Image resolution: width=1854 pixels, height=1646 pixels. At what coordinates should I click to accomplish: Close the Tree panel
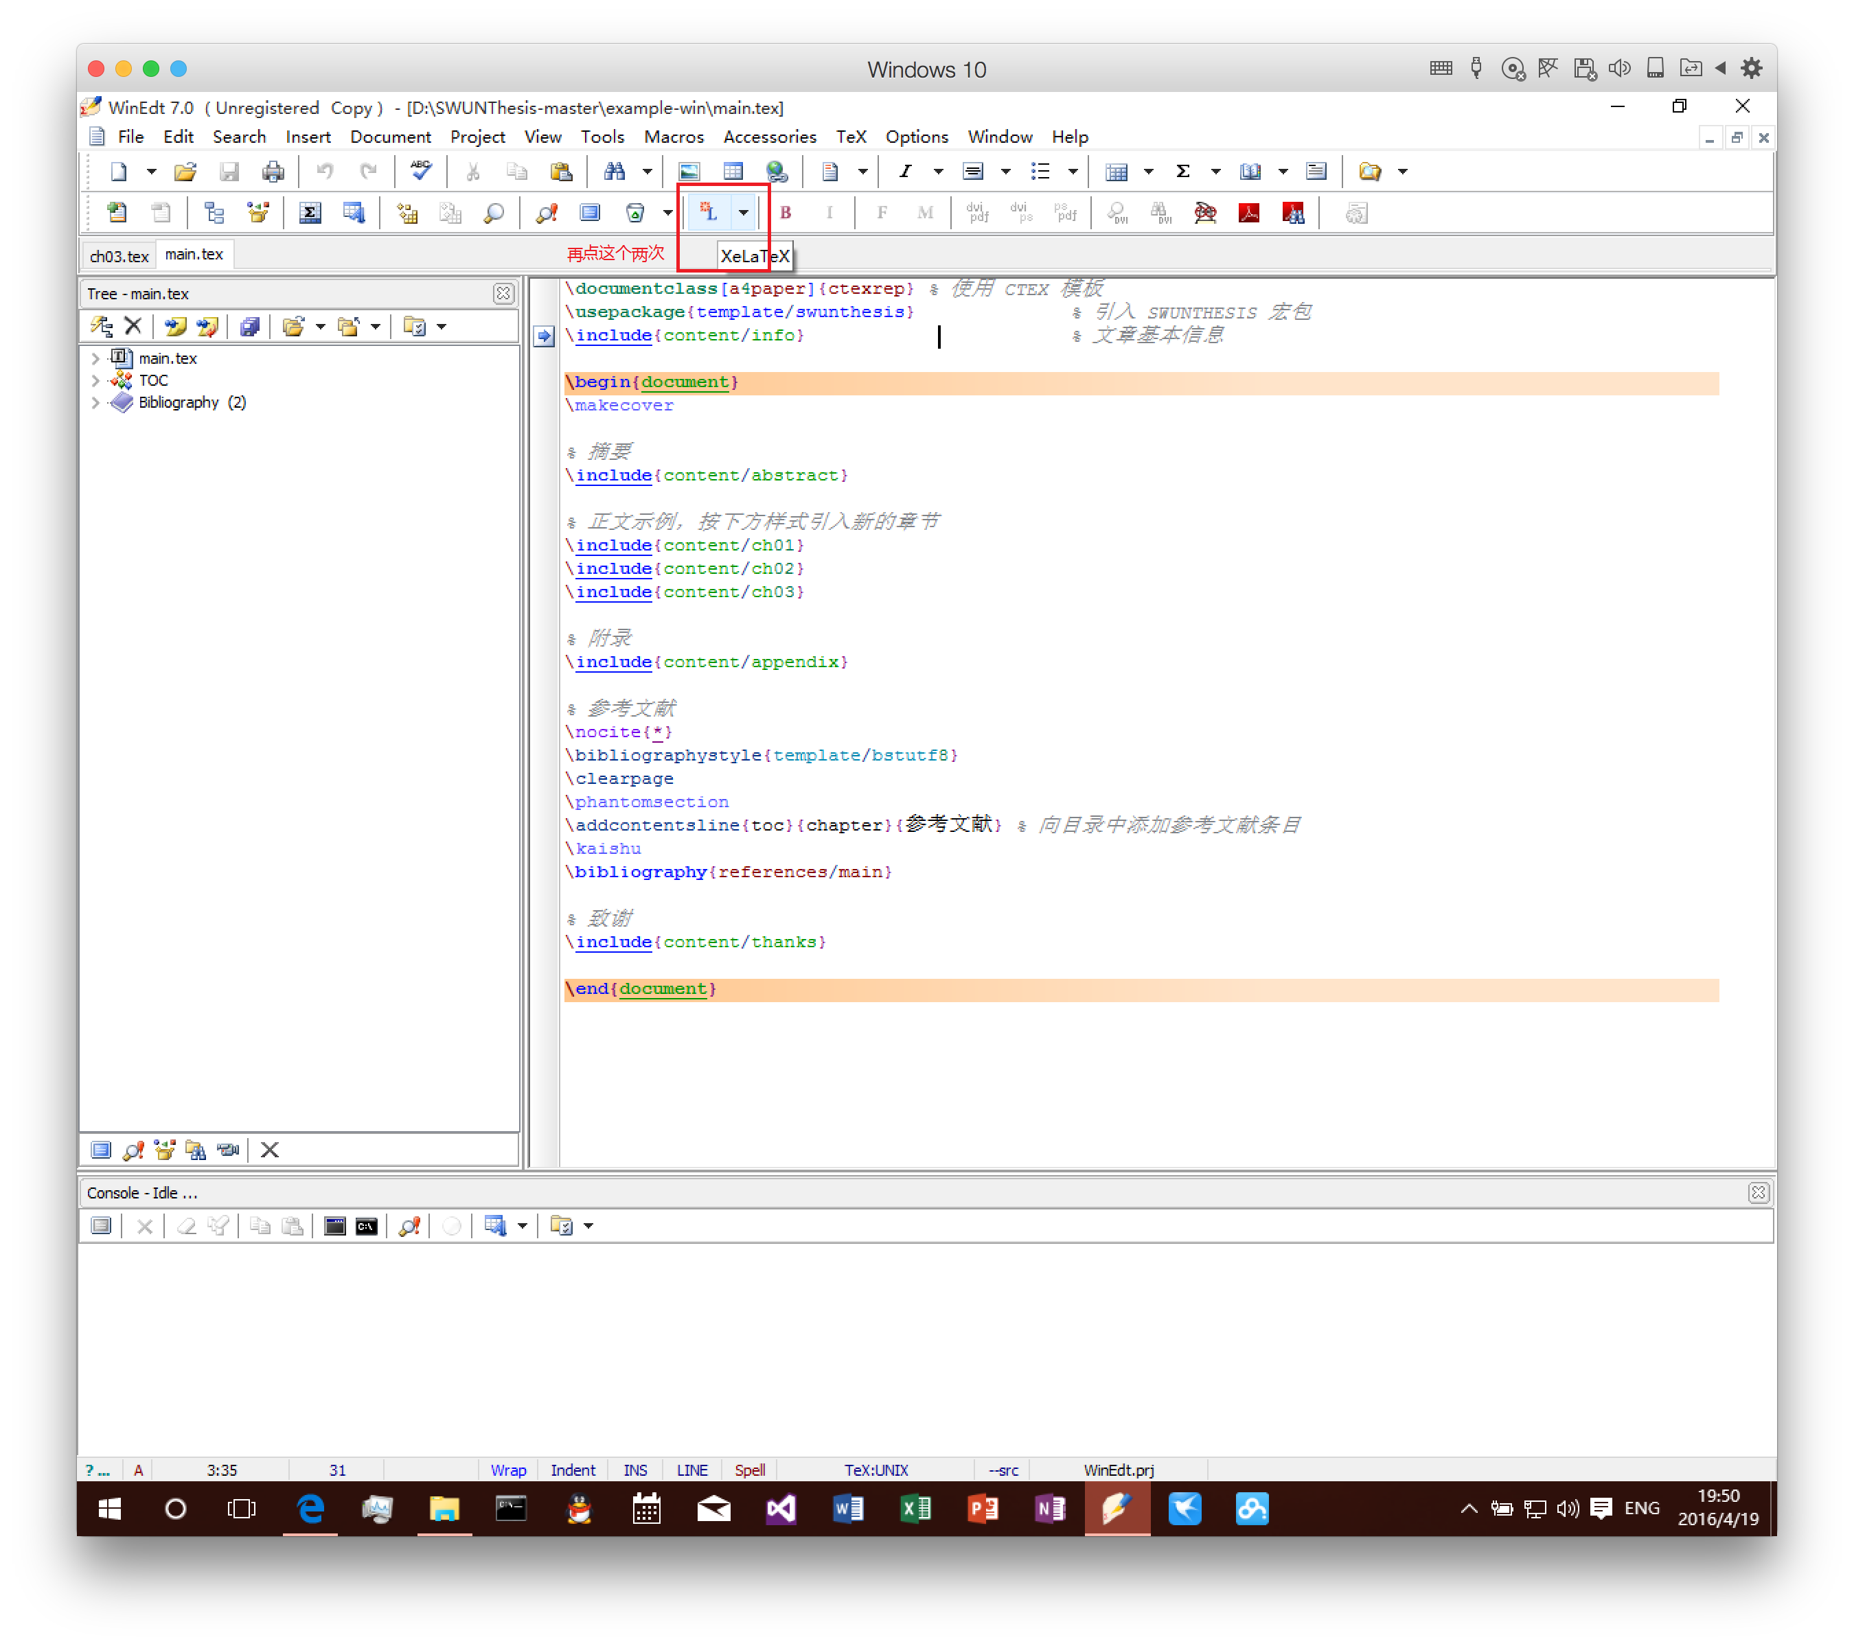click(503, 294)
